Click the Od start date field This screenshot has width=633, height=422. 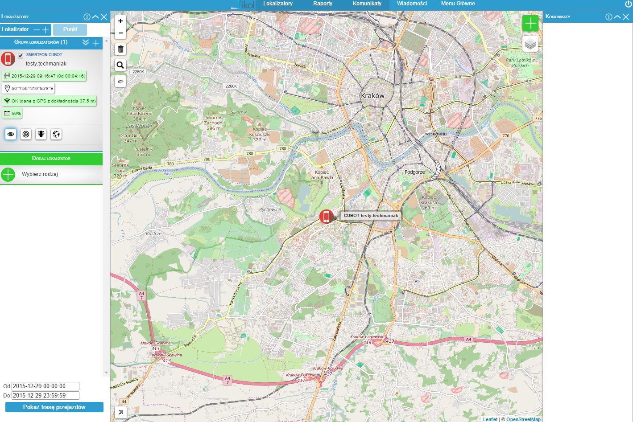[46, 386]
